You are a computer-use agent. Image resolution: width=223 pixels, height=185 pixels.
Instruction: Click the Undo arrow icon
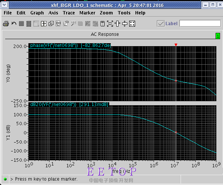tap(14, 24)
